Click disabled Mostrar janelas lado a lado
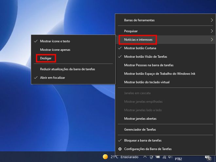This screenshot has width=216, height=162. 165,110
